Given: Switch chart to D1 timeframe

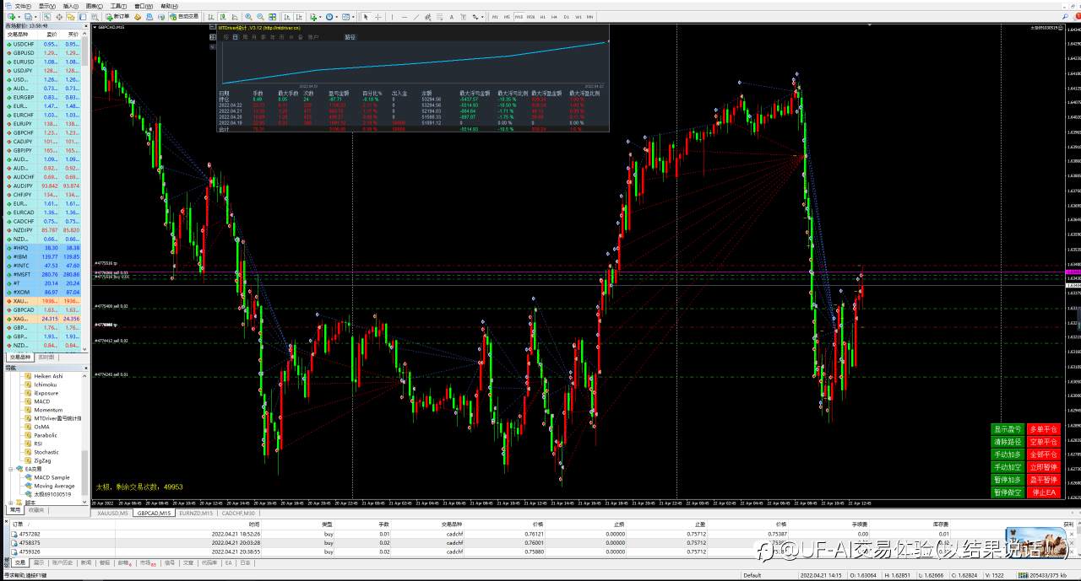Looking at the screenshot, I should pyautogui.click(x=567, y=16).
